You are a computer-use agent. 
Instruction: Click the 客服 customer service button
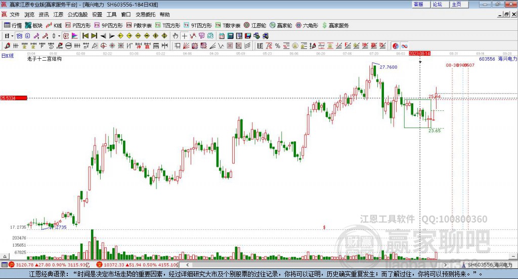point(421,4)
